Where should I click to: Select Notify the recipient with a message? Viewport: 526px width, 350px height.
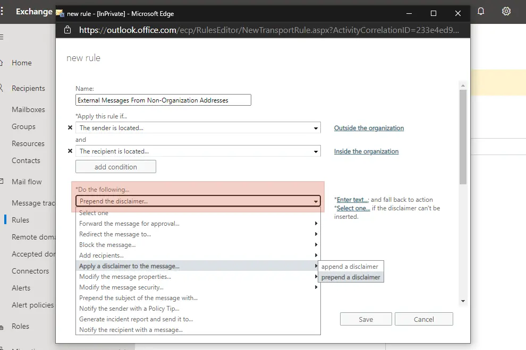pyautogui.click(x=198, y=329)
